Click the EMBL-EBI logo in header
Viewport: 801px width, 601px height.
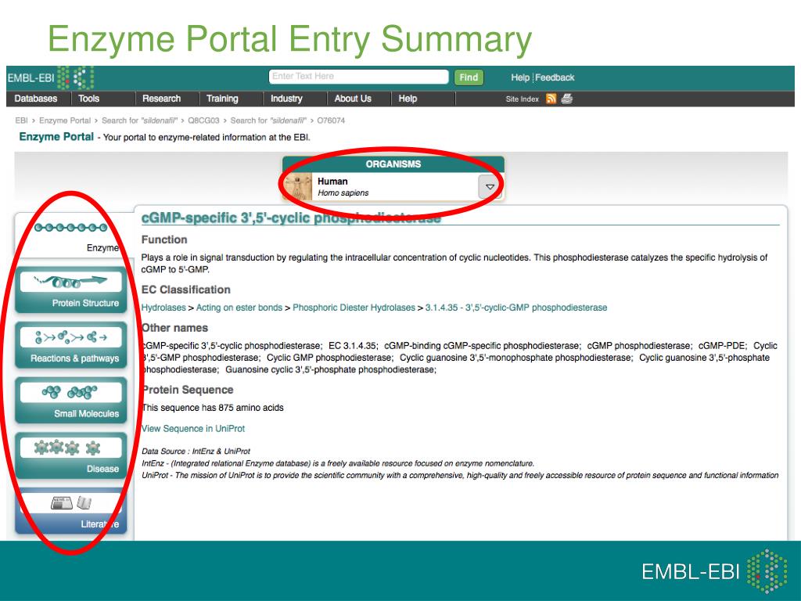[x=51, y=78]
